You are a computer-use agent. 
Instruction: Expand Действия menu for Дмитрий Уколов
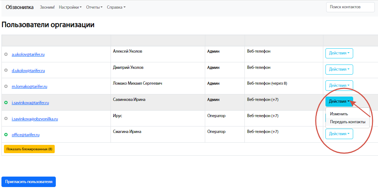[x=339, y=70]
